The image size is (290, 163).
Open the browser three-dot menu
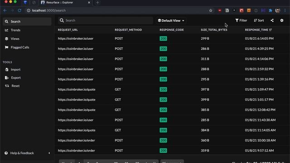[285, 10]
